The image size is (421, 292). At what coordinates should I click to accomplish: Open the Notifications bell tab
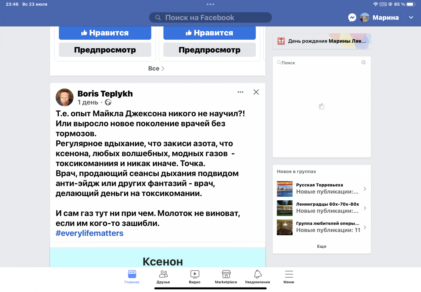[257, 277]
